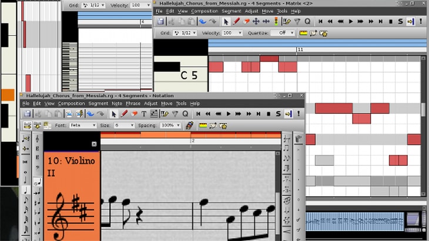Image resolution: width=429 pixels, height=241 pixels.
Task: Click measure 11 marker in Matrix ruler
Action: pyautogui.click(x=300, y=50)
